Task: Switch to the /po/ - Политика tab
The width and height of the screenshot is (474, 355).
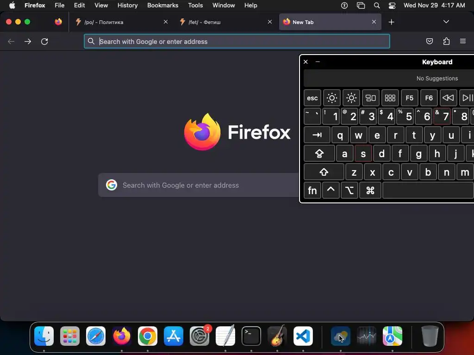Action: [121, 22]
